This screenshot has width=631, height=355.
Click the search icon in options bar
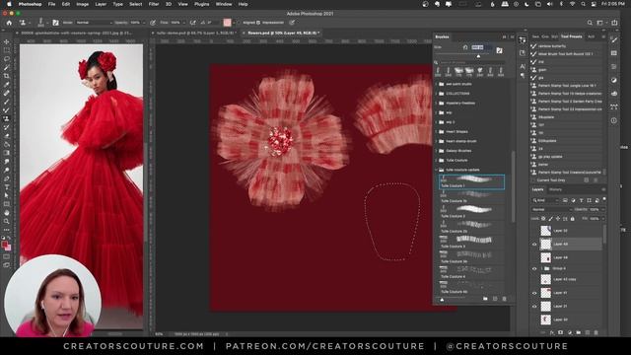click(x=590, y=23)
